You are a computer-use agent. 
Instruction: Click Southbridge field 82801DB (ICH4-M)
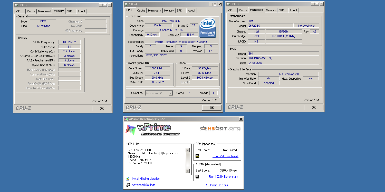click(284, 36)
